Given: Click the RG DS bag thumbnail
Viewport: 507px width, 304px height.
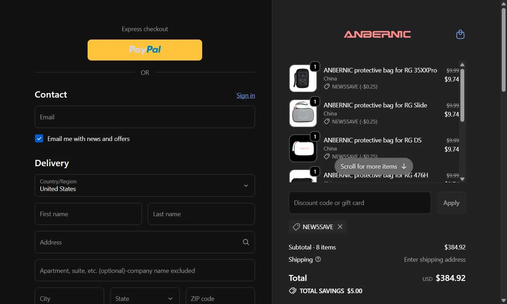Looking at the screenshot, I should point(303,148).
